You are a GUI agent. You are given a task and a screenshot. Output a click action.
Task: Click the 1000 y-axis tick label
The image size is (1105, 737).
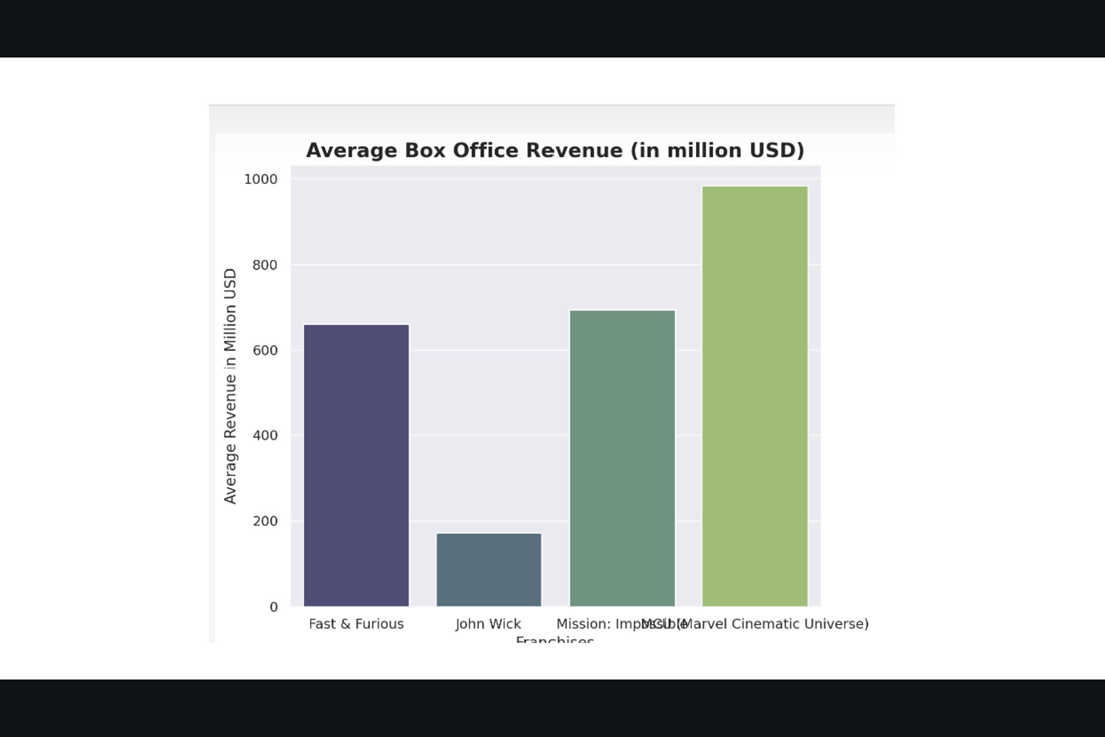coord(261,180)
